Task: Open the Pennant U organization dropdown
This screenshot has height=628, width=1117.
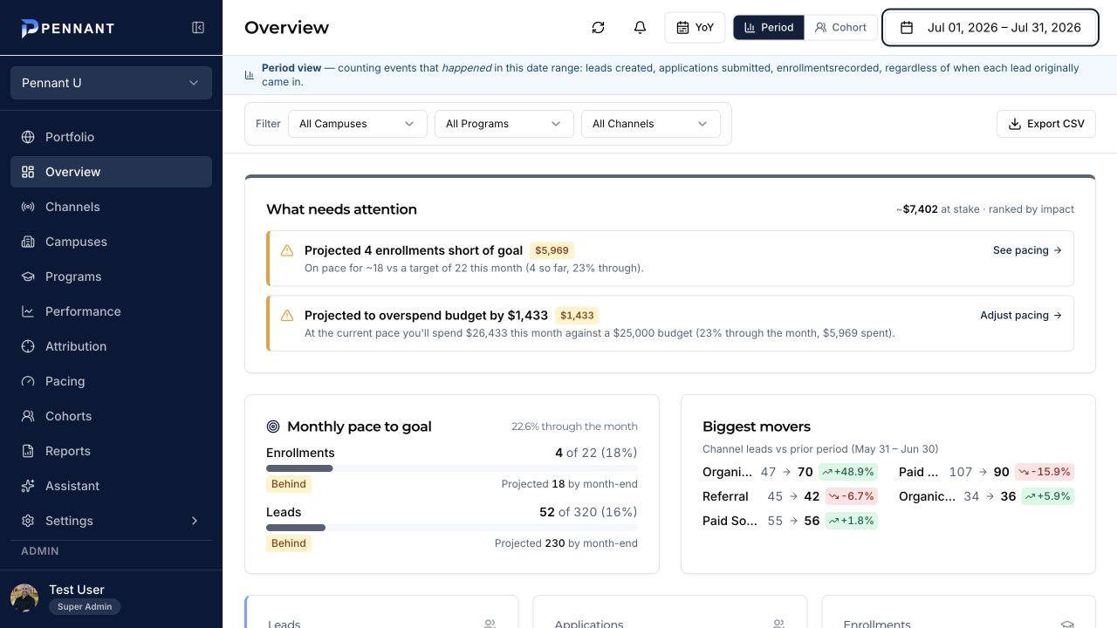Action: (x=111, y=83)
